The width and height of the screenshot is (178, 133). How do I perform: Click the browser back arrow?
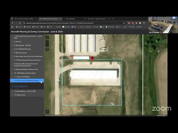(13, 23)
